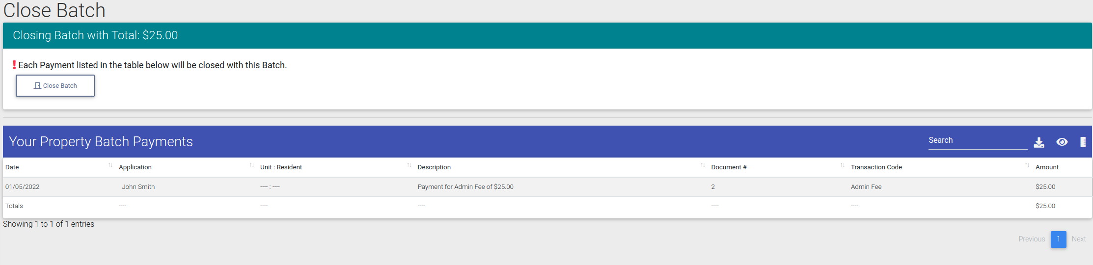Toggle column visibility eye icon
The width and height of the screenshot is (1093, 265).
point(1062,142)
